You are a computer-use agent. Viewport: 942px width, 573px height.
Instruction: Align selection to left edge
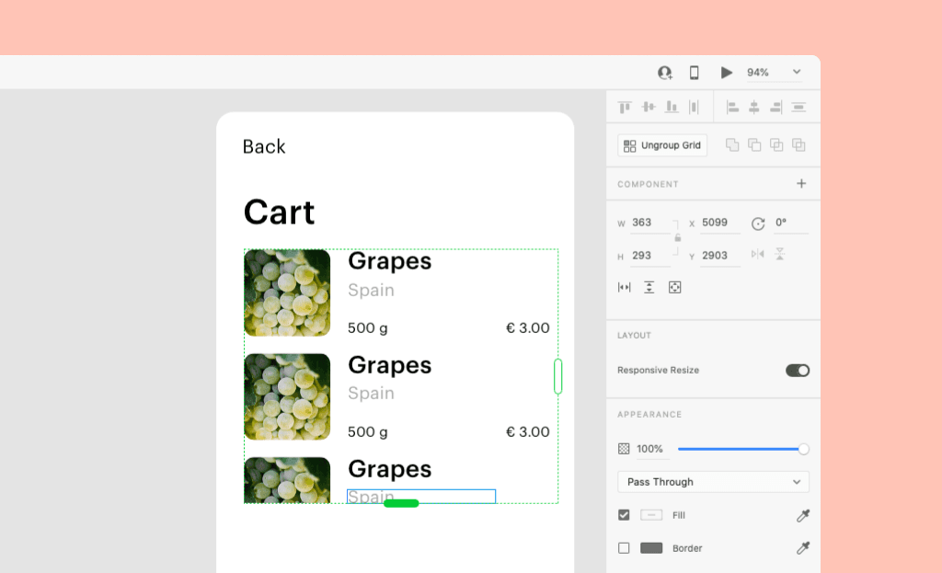[x=732, y=107]
